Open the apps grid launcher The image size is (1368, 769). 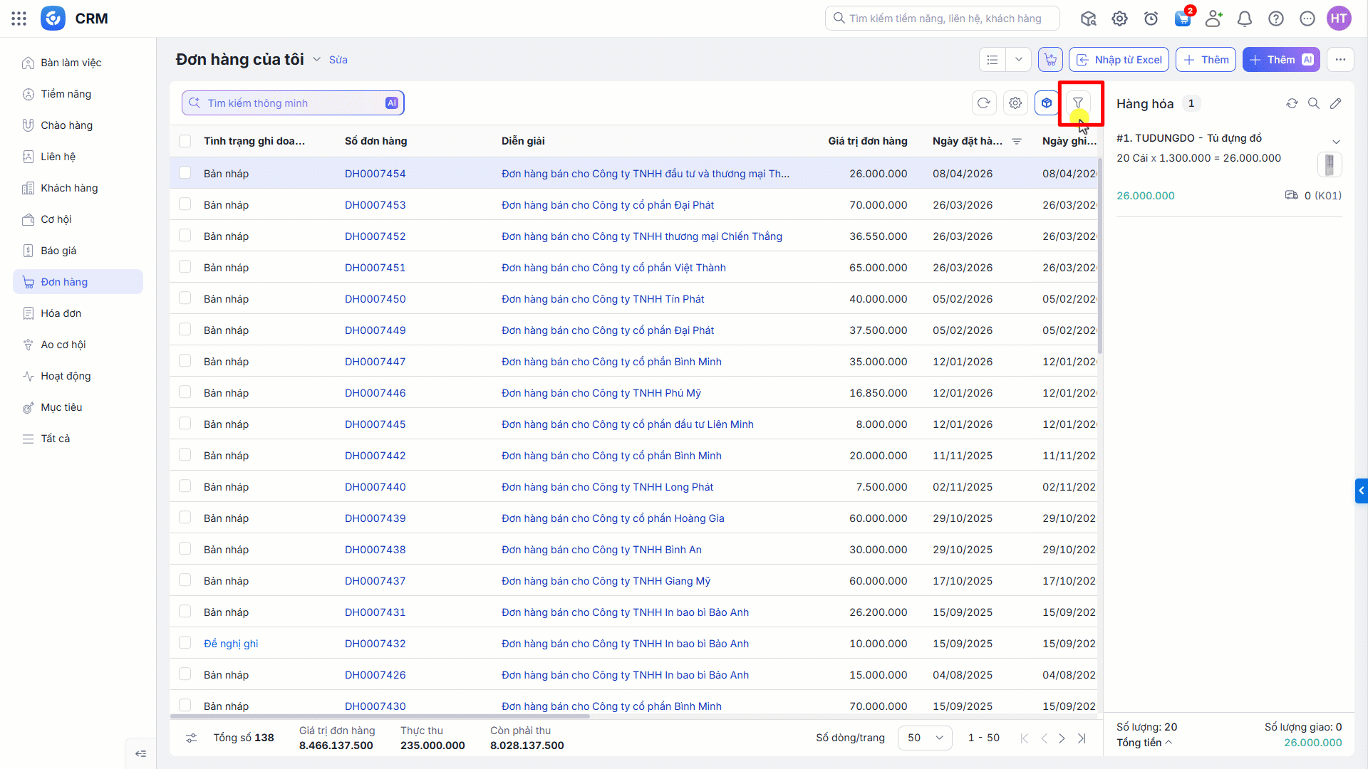point(19,19)
